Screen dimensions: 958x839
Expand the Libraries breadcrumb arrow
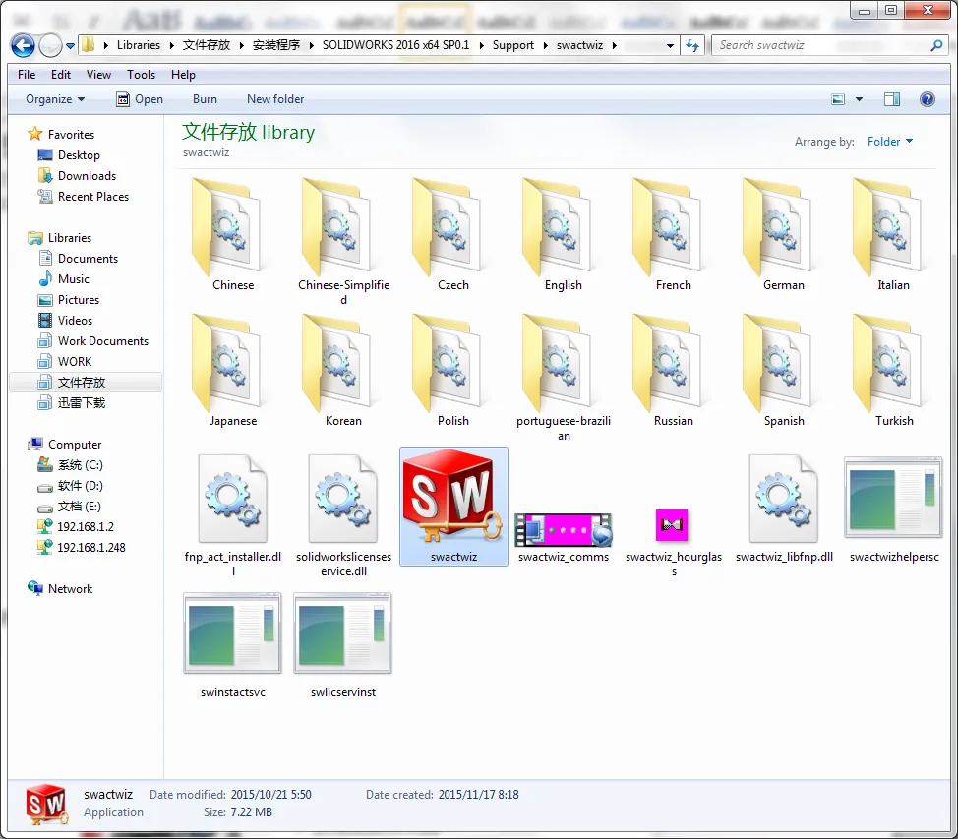pos(171,45)
